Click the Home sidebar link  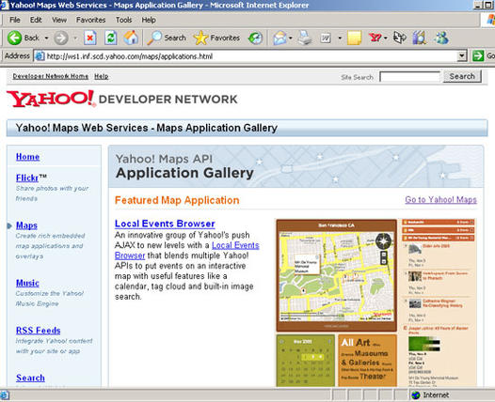click(28, 157)
